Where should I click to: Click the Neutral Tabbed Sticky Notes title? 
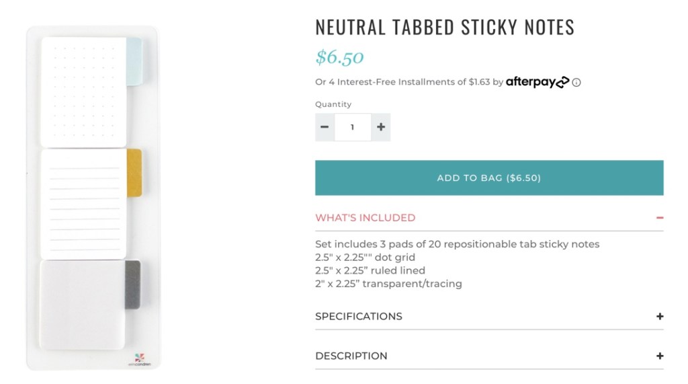[445, 27]
